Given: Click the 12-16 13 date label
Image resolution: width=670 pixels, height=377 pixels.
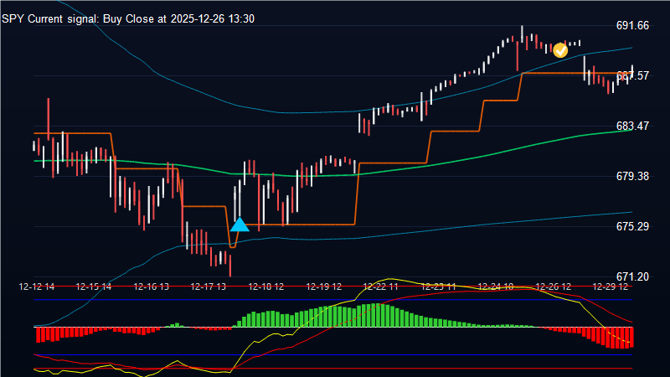Looking at the screenshot, I should point(151,287).
